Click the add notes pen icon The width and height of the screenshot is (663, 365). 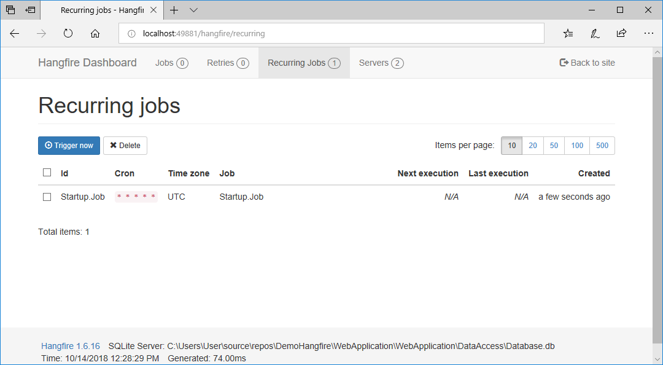(595, 33)
